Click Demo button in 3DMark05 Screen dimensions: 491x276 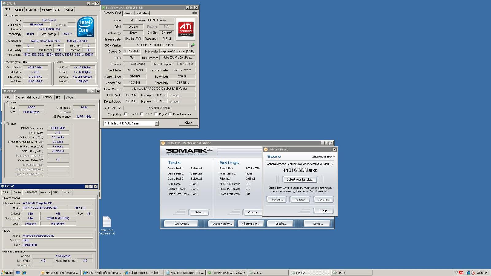click(318, 224)
